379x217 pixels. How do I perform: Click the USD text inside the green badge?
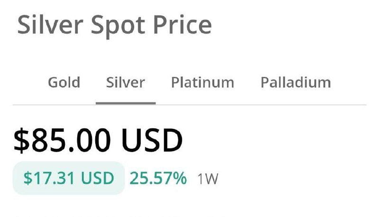(x=97, y=178)
